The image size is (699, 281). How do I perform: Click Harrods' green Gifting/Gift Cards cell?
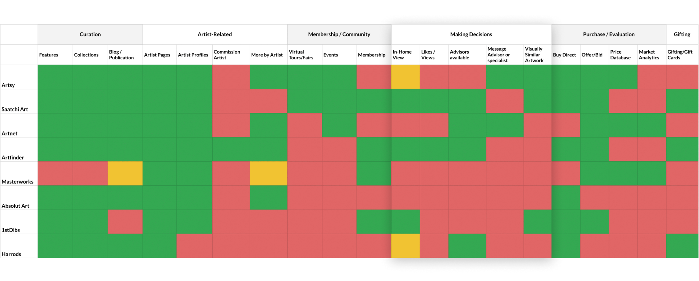point(682,246)
